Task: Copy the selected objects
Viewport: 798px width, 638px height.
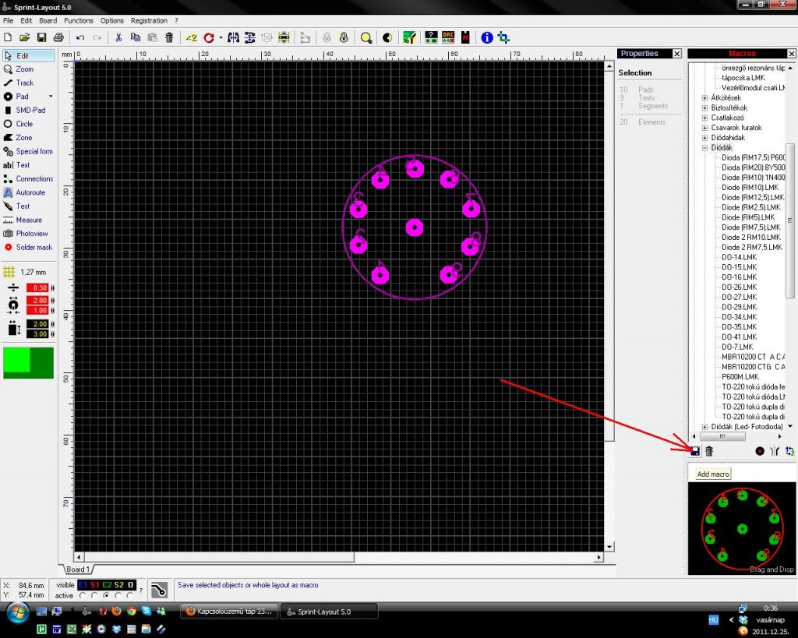Action: (136, 37)
